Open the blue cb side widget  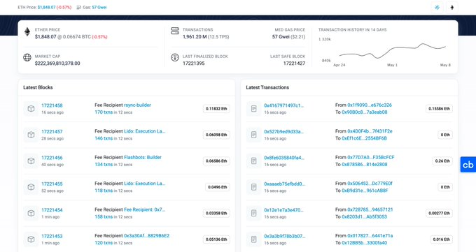click(468, 165)
